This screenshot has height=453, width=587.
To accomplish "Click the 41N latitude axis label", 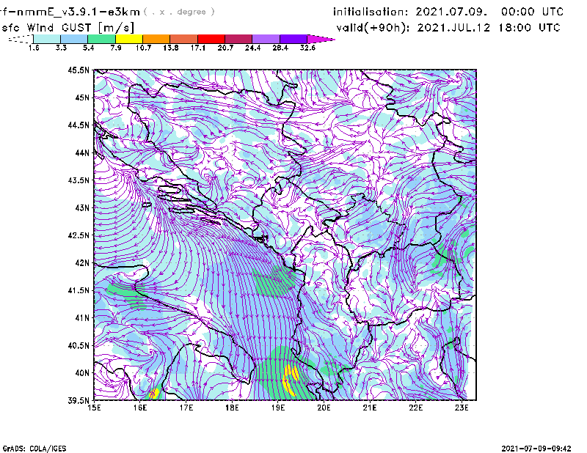I will (82, 317).
